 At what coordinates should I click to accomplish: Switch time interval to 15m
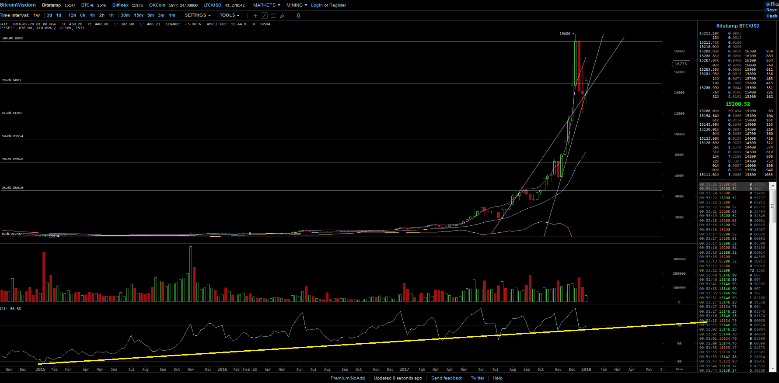(x=138, y=15)
